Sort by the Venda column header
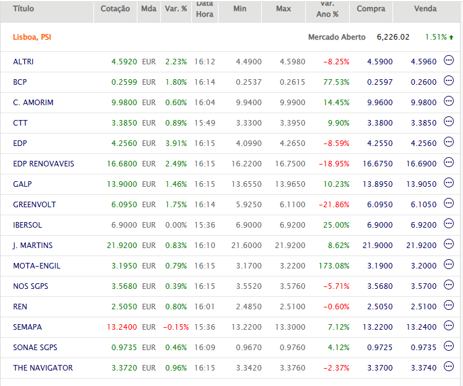This screenshot has height=386, width=463. [425, 9]
